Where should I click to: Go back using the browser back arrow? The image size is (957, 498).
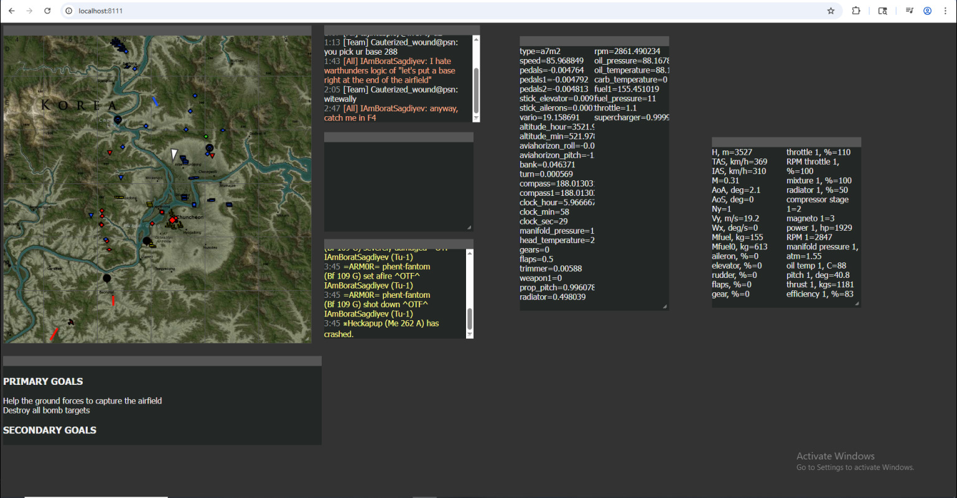pyautogui.click(x=12, y=11)
